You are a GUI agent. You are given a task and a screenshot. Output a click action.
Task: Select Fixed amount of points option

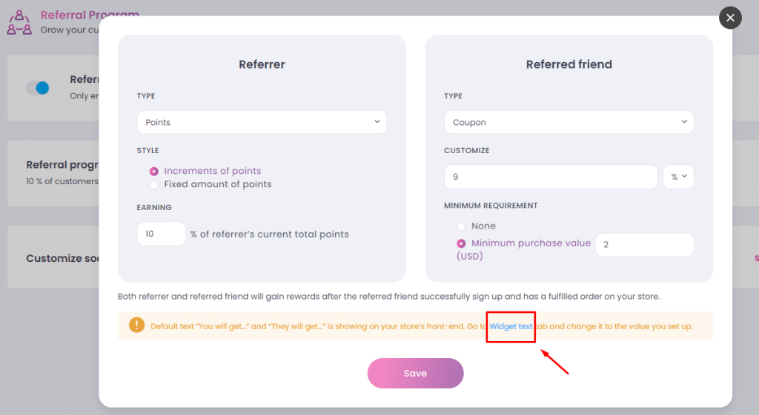point(154,184)
